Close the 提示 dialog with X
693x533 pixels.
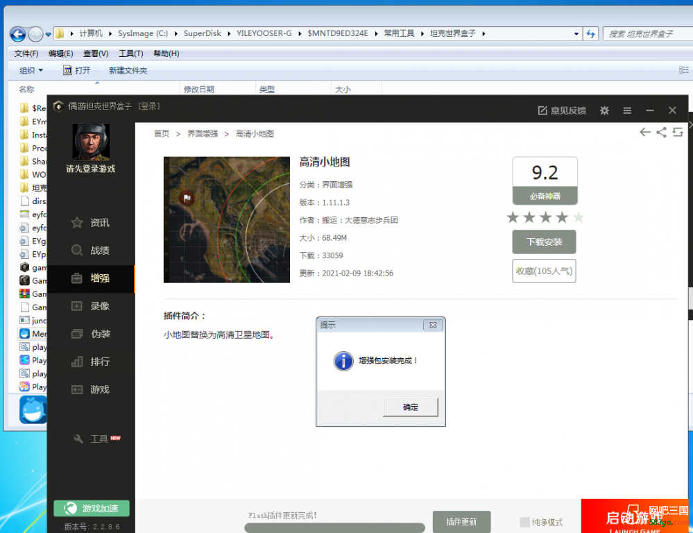(433, 325)
